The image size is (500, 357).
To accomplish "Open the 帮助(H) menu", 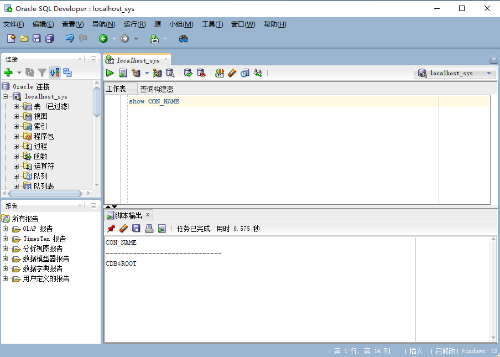I will pos(275,24).
